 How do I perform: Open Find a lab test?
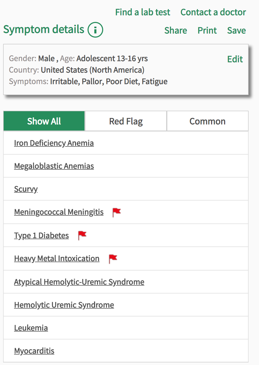[143, 12]
